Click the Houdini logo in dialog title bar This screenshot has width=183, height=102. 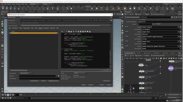point(9,15)
